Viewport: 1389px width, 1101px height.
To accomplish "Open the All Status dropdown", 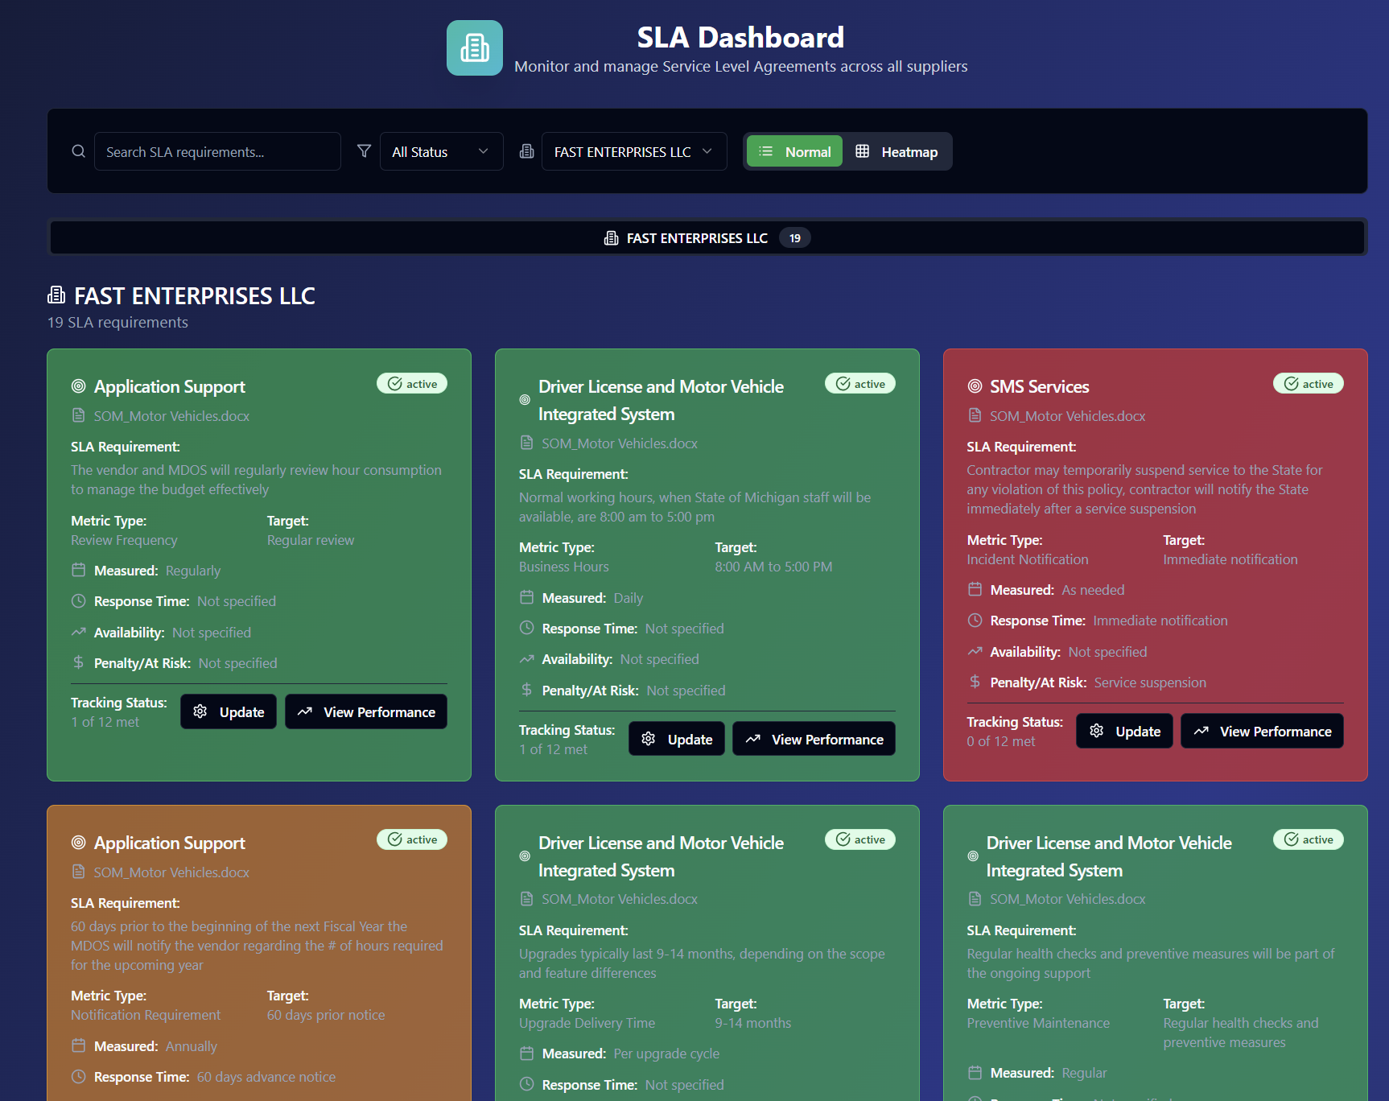I will point(441,151).
